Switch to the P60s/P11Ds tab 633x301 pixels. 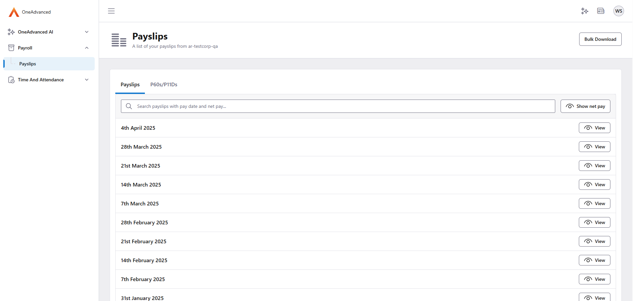click(x=163, y=85)
